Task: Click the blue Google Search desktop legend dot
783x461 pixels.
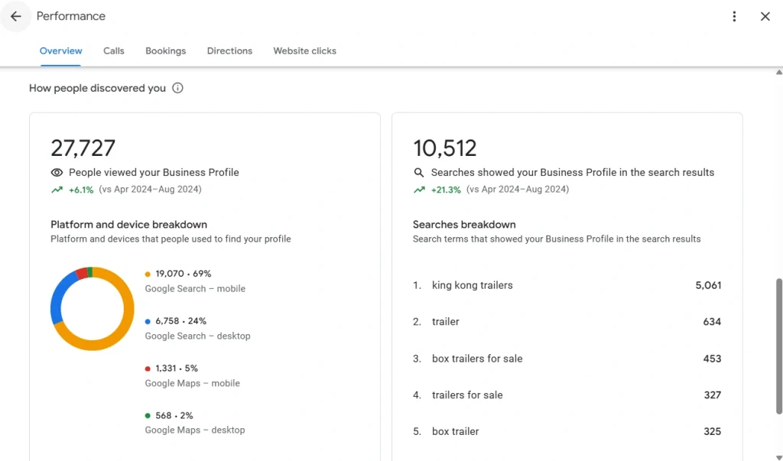Action: 148,321
